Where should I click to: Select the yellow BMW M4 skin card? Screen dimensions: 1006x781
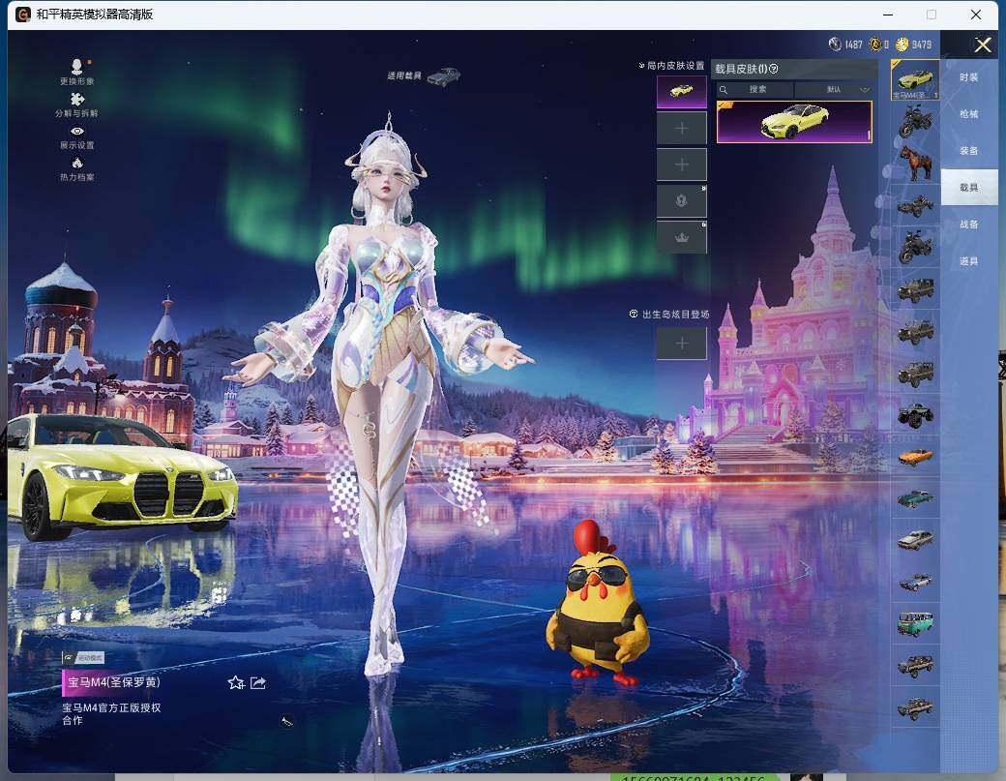[x=794, y=122]
